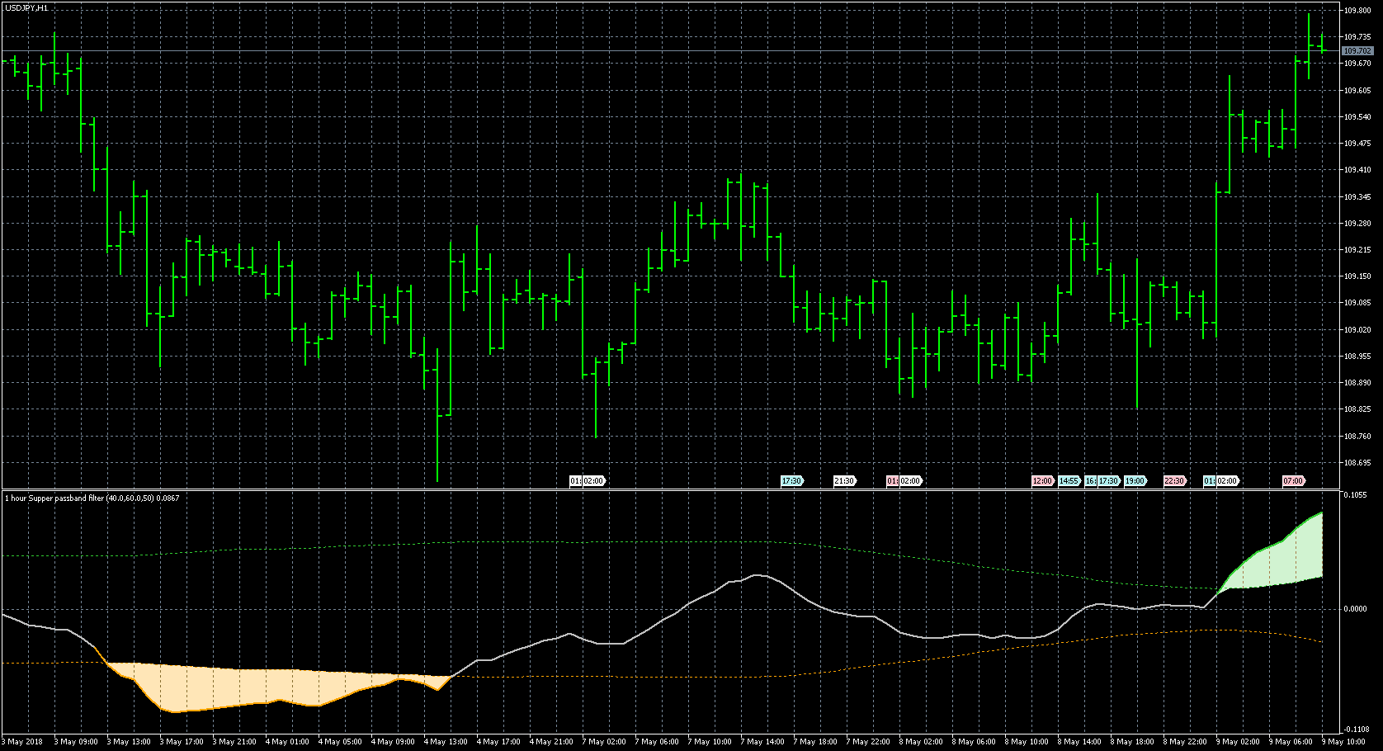Click the 0.1055 indicator scale value
This screenshot has width=1383, height=751.
tap(1355, 495)
